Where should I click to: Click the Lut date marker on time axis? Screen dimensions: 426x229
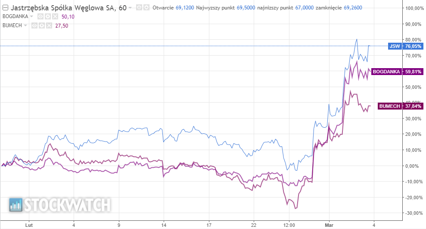[x=29, y=225]
